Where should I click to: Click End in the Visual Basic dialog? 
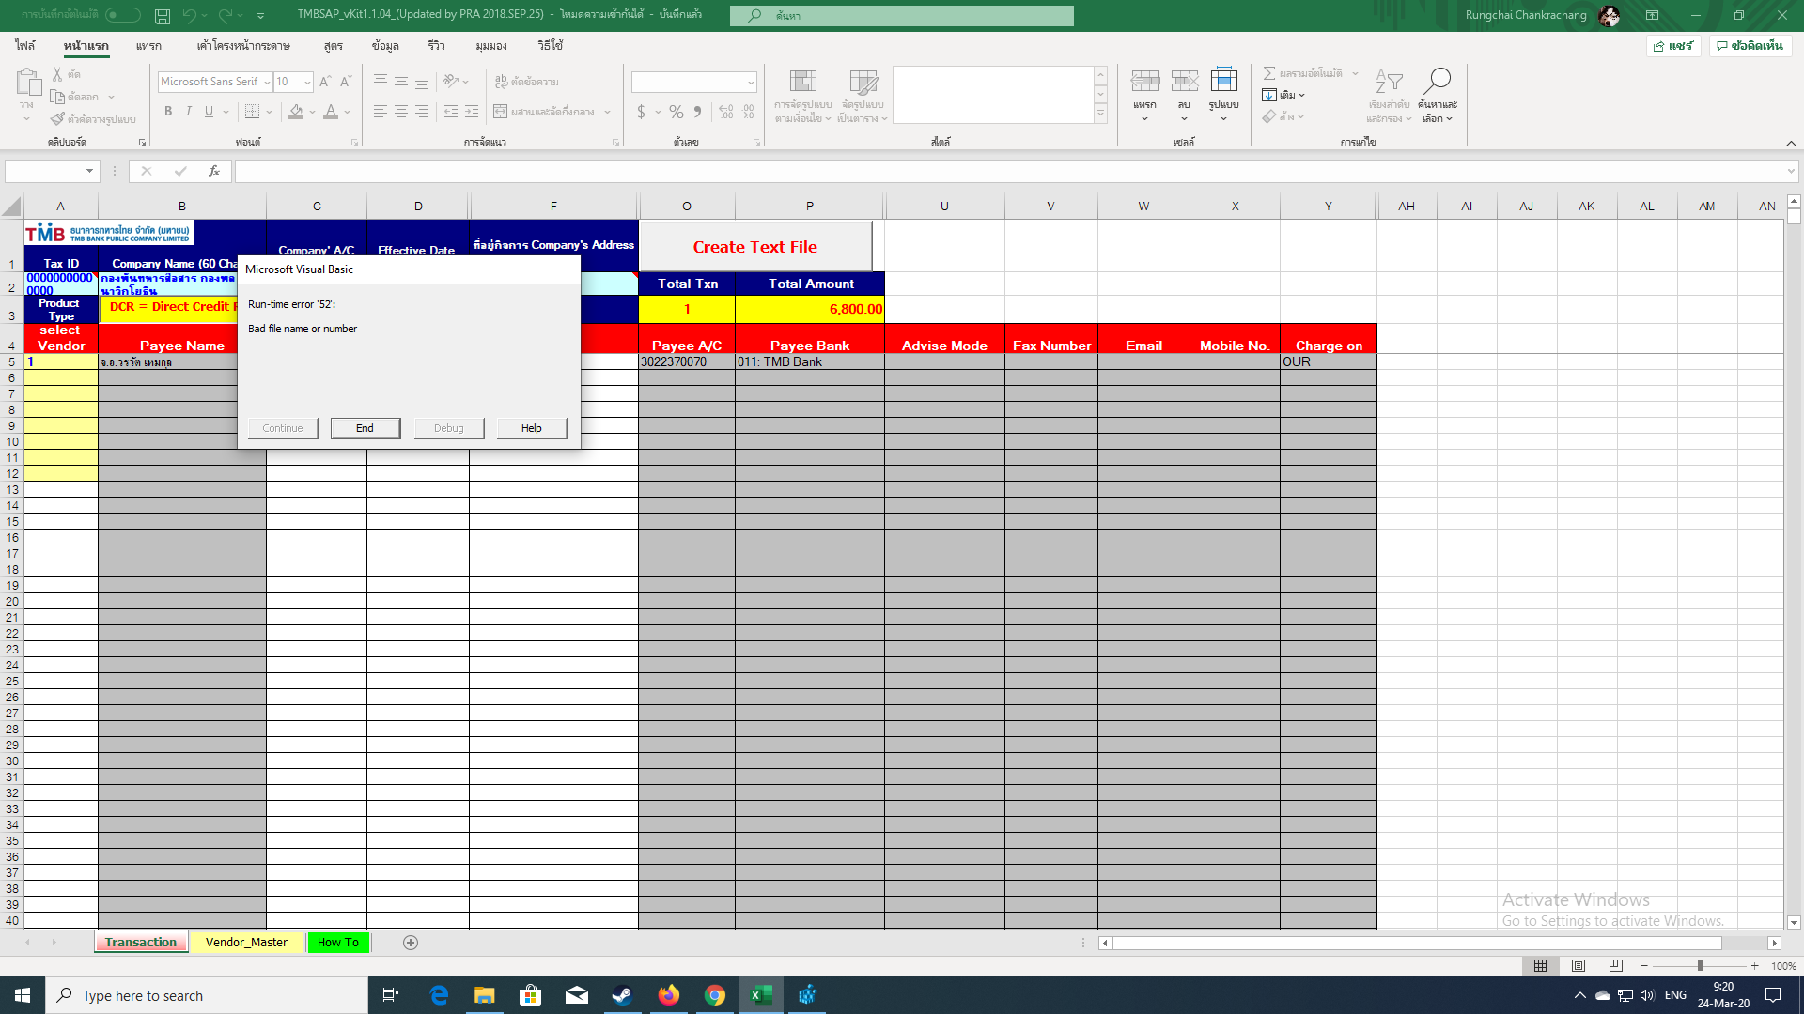(365, 428)
